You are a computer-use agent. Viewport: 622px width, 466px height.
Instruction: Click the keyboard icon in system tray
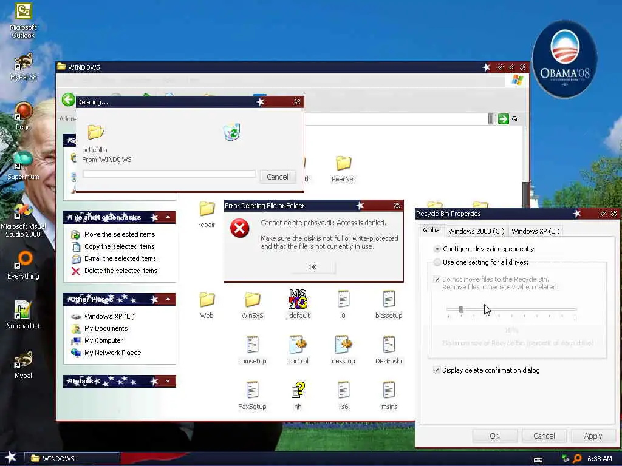[x=538, y=460]
